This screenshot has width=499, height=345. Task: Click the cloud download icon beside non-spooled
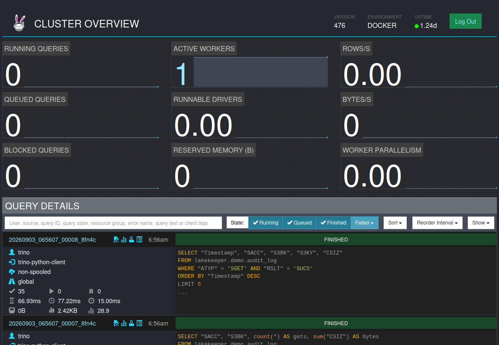click(12, 272)
